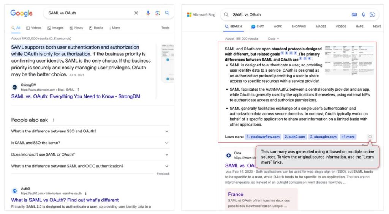Open stackoverflow.com Learn more source link
Image resolution: width=389 pixels, height=214 pixels.
[x=263, y=137]
